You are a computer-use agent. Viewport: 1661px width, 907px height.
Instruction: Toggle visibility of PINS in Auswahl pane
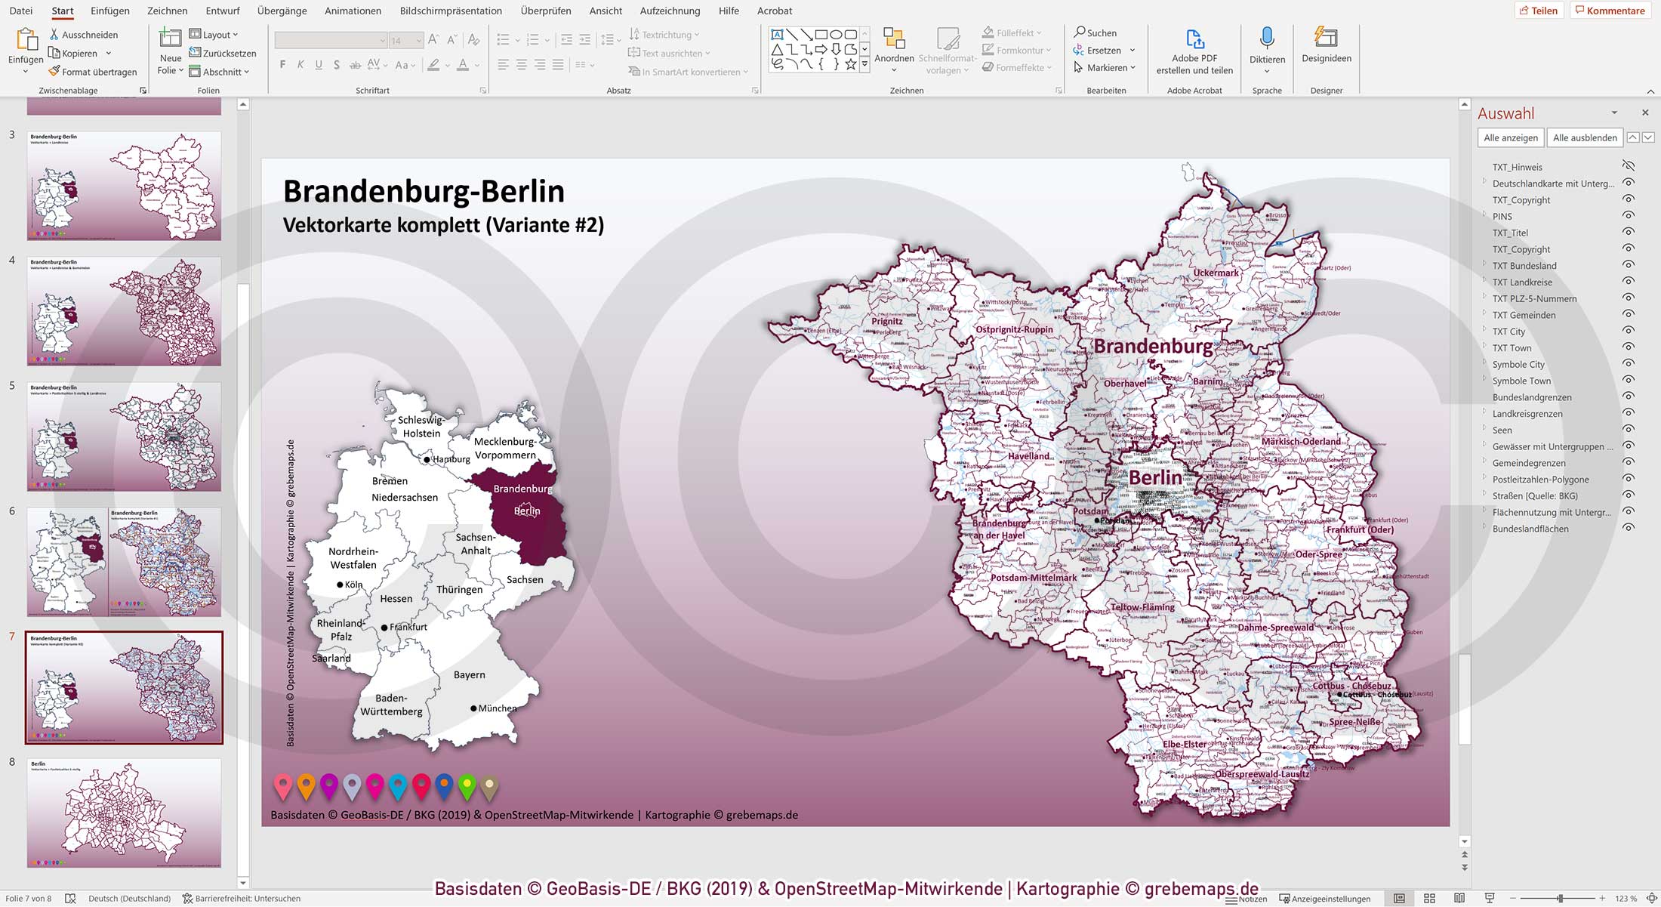click(1628, 217)
